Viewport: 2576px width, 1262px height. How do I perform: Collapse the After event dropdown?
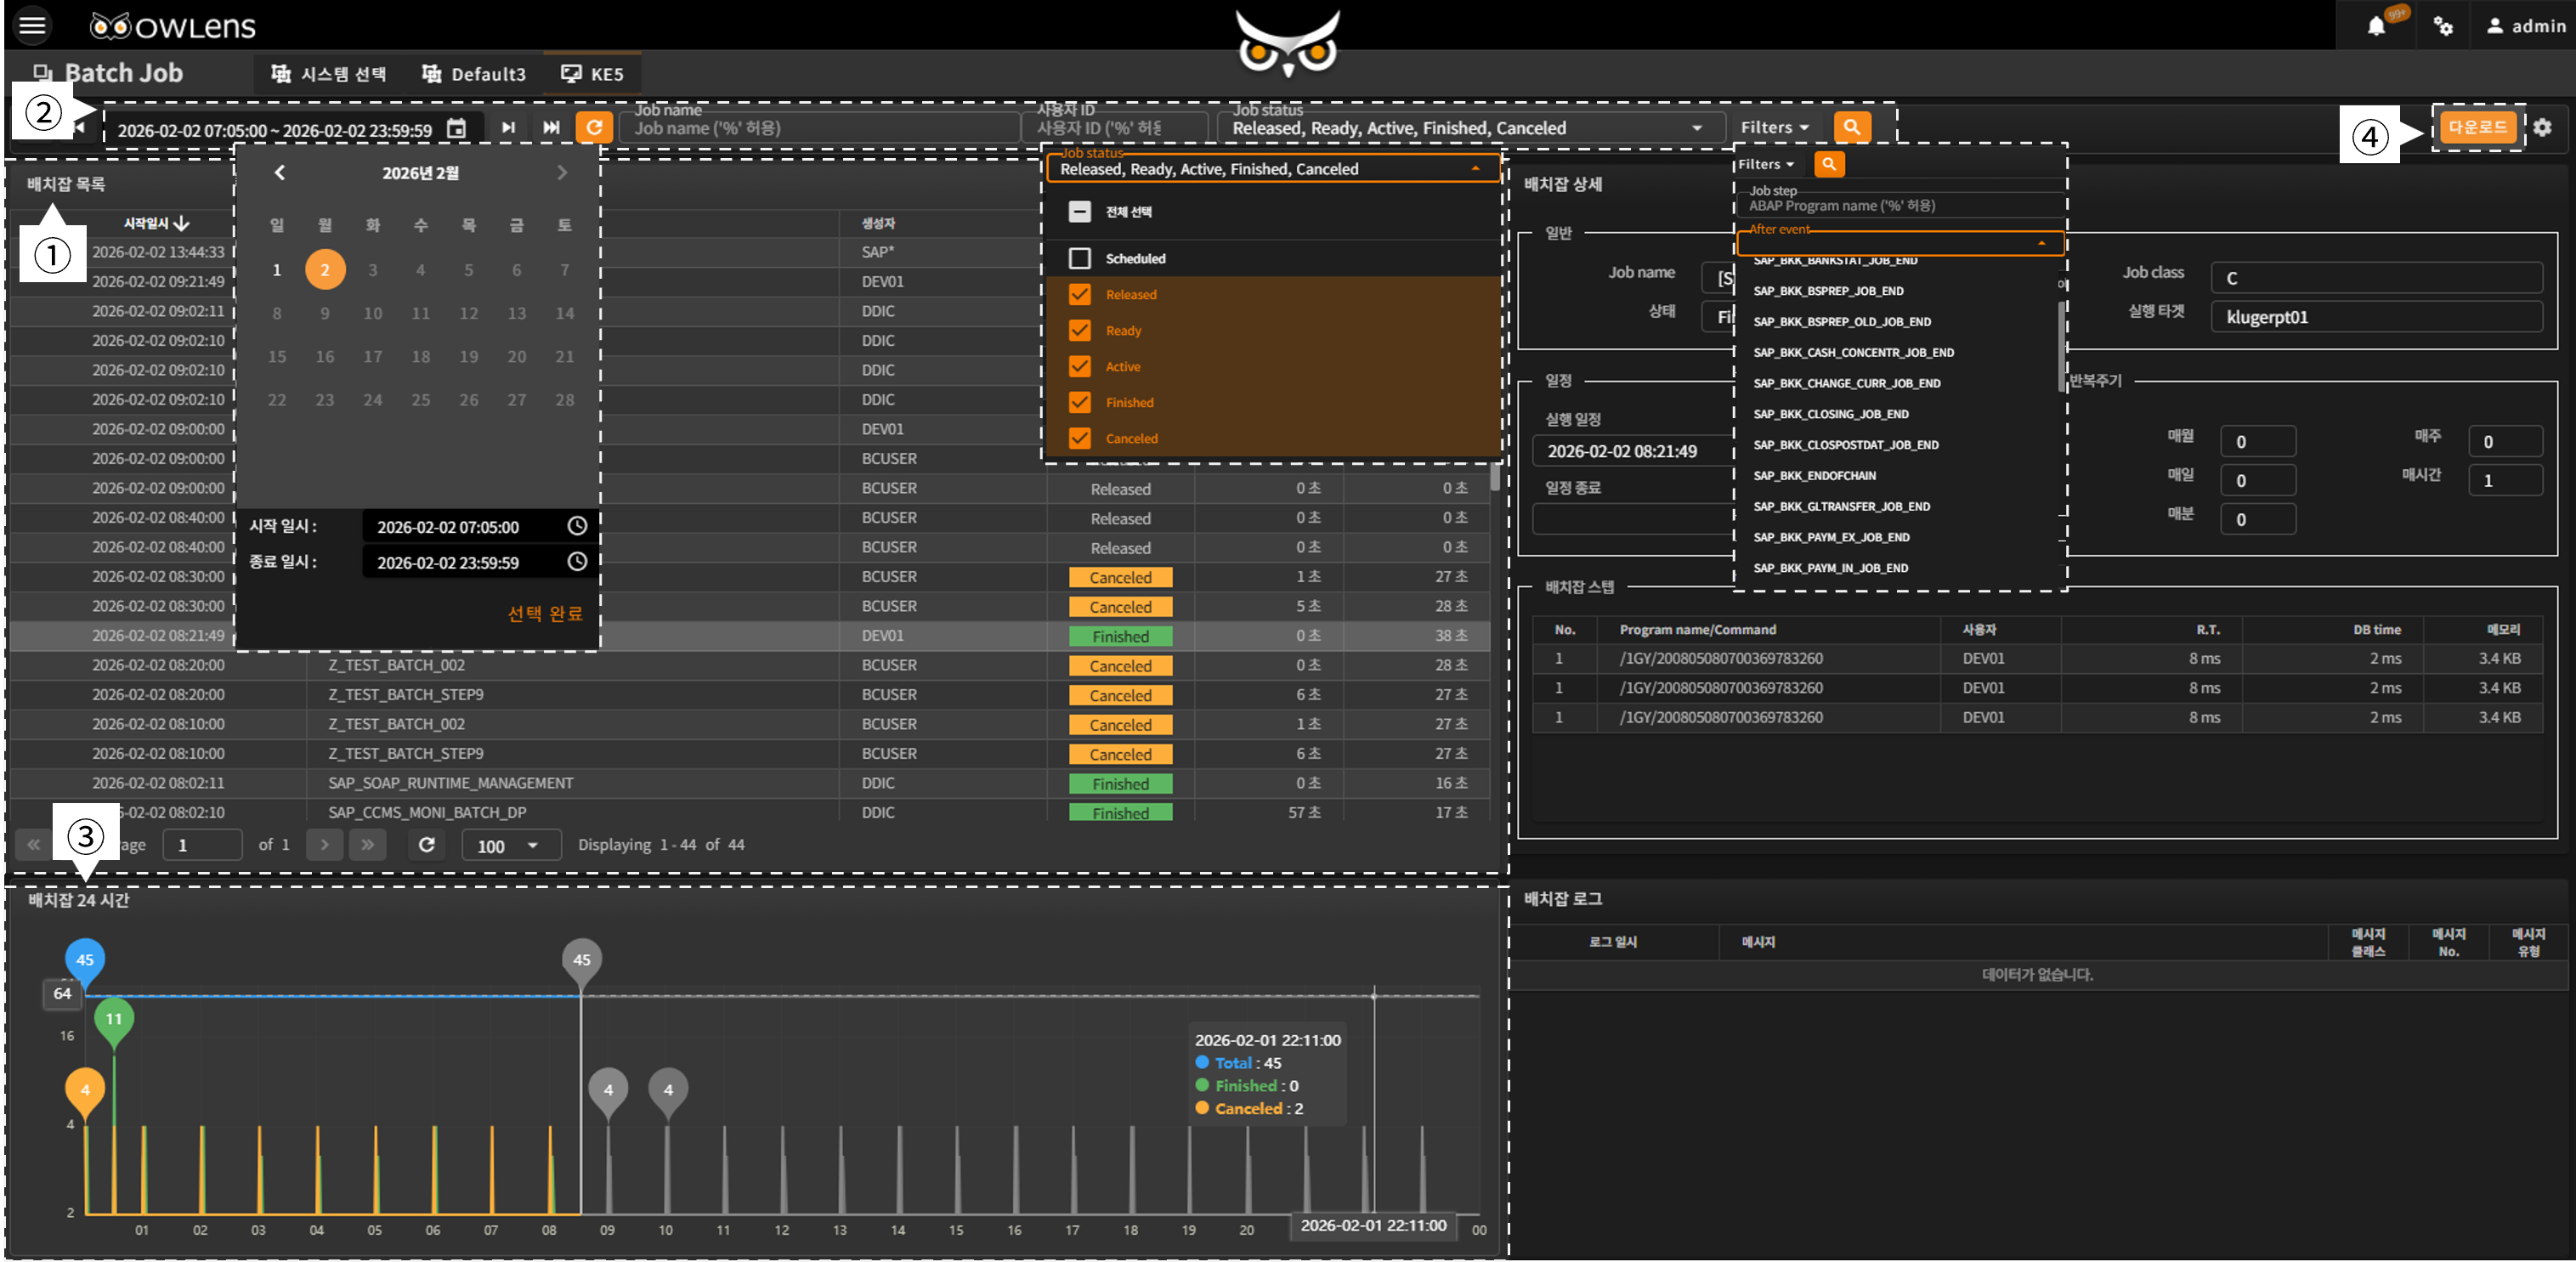tap(2041, 243)
